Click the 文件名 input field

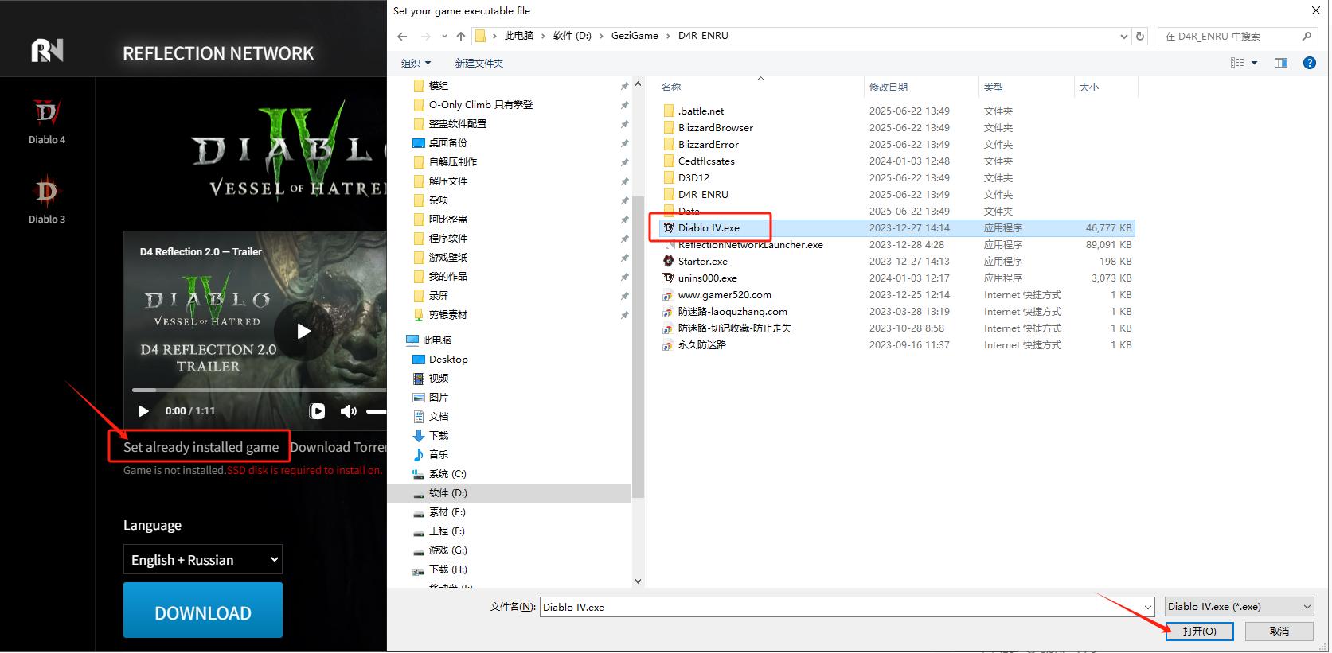pos(840,607)
